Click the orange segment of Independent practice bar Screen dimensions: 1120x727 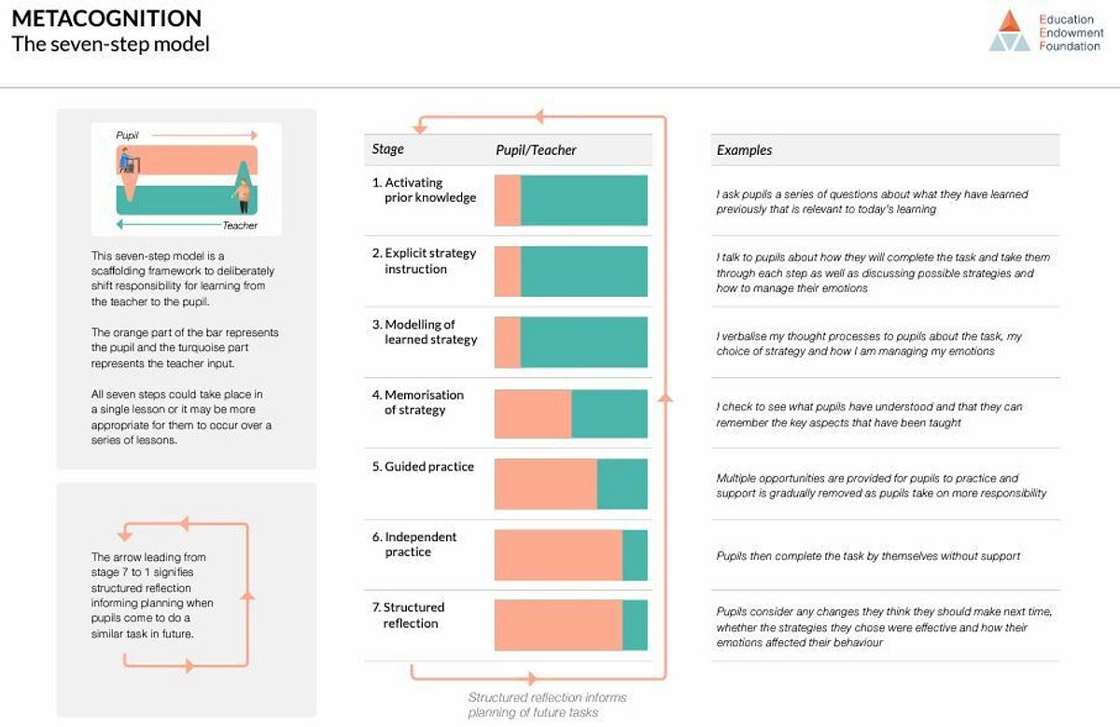pos(557,554)
